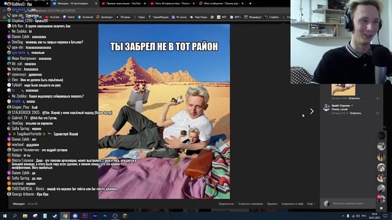Click the taskbar clock
This screenshot has height=220, width=392.
[374, 216]
